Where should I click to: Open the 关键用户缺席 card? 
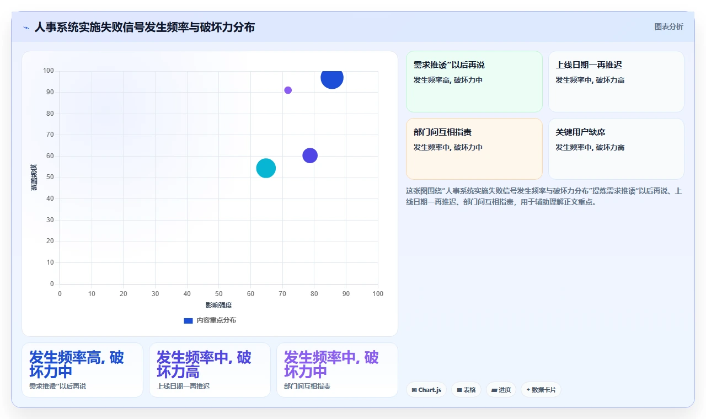pyautogui.click(x=616, y=149)
